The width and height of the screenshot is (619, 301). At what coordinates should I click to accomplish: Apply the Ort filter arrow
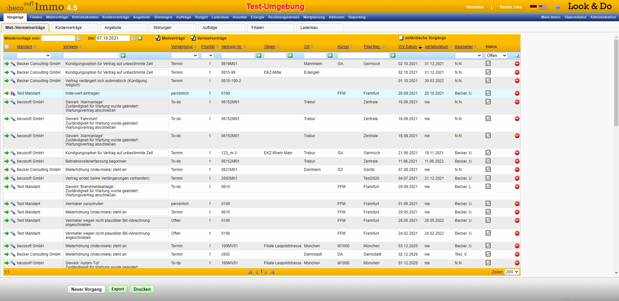point(330,56)
